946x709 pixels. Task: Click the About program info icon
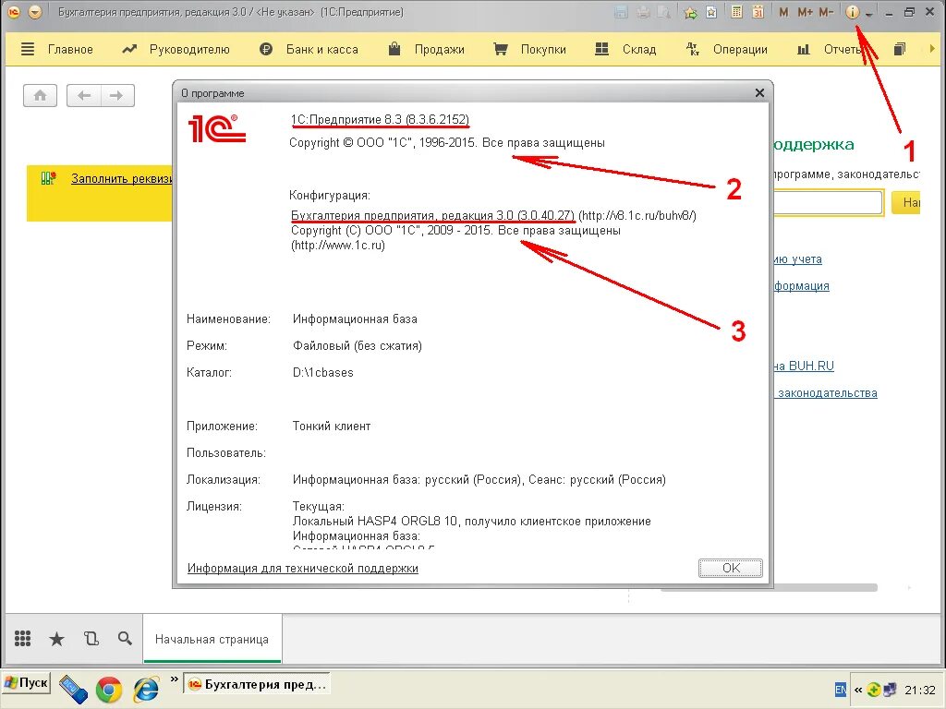[x=852, y=12]
